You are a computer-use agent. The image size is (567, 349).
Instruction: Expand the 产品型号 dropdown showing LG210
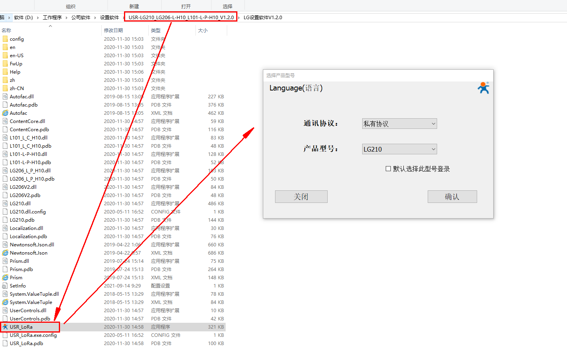pos(399,149)
